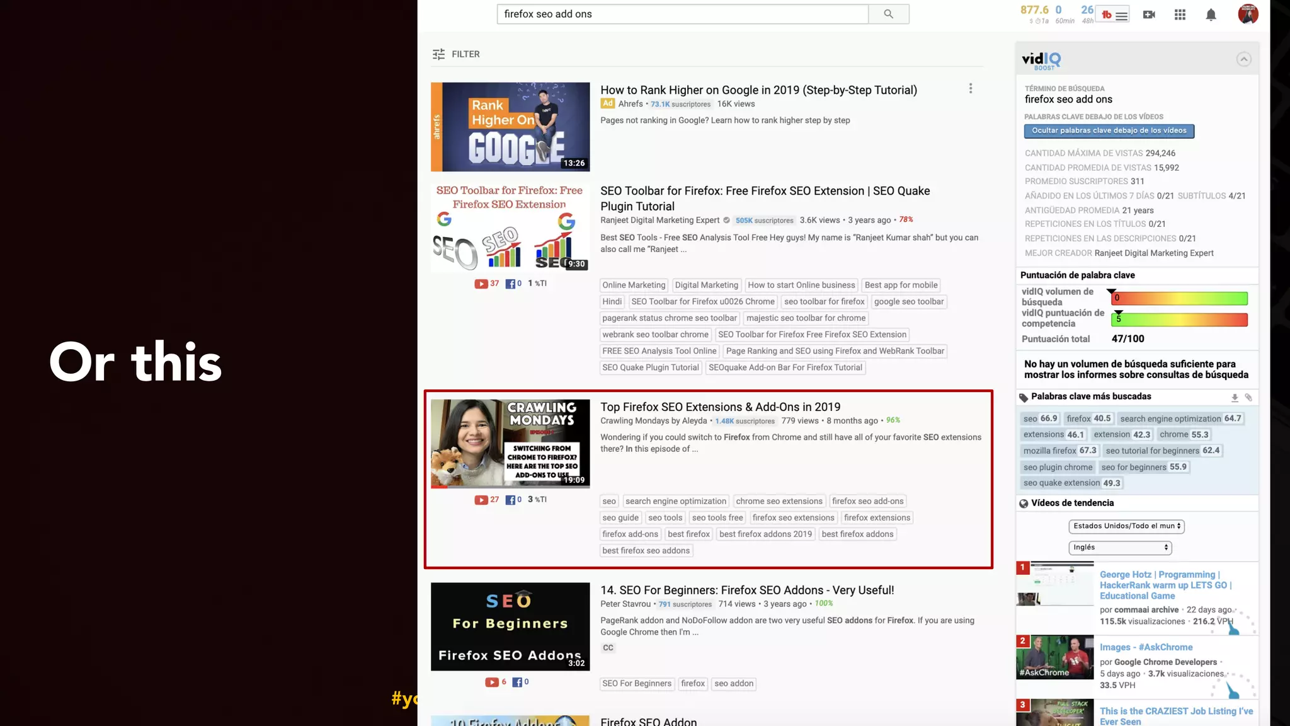Click vidIQ volumen de búsqueda score bar
This screenshot has height=726, width=1290.
coord(1179,298)
